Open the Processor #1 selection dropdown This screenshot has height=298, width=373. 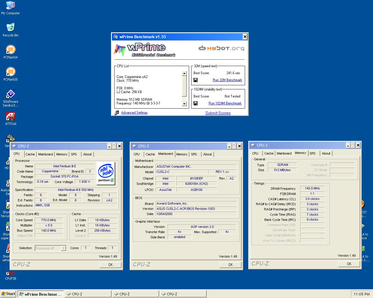tap(63, 248)
